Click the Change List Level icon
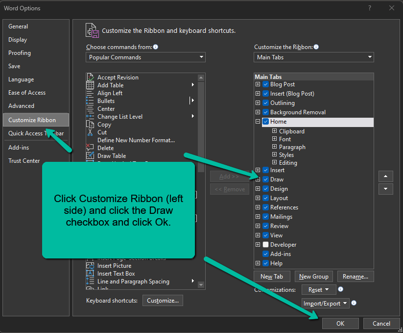 coord(90,117)
